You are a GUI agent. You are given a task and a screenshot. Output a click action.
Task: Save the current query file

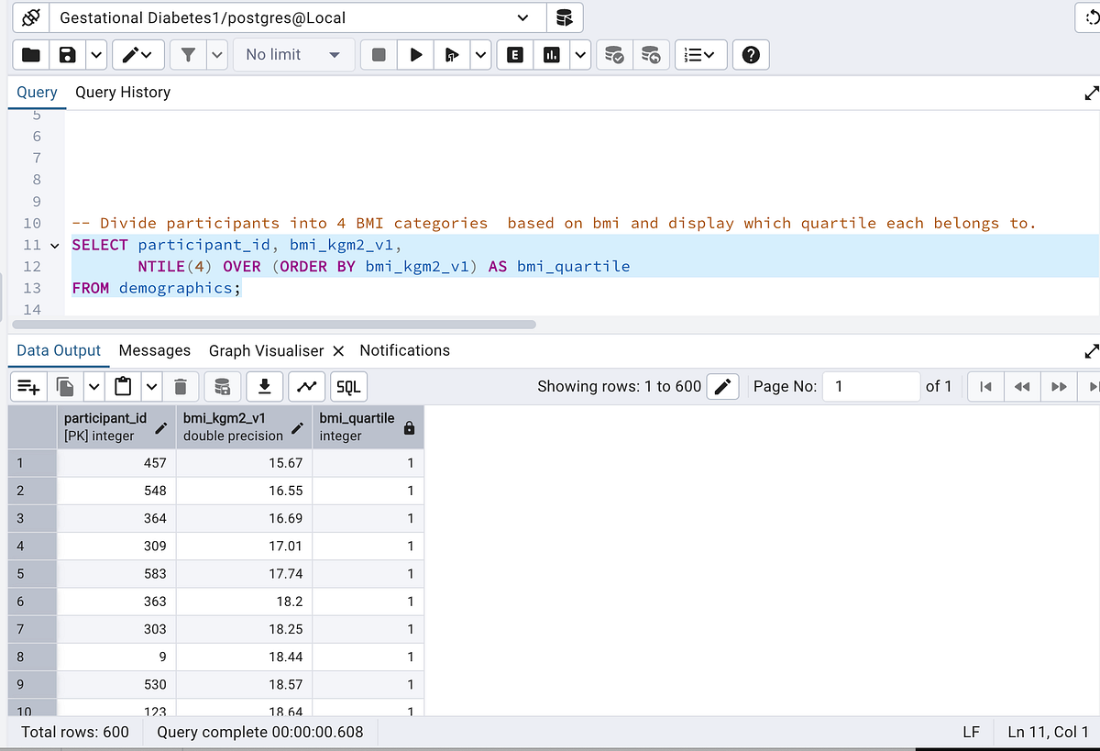tap(67, 54)
